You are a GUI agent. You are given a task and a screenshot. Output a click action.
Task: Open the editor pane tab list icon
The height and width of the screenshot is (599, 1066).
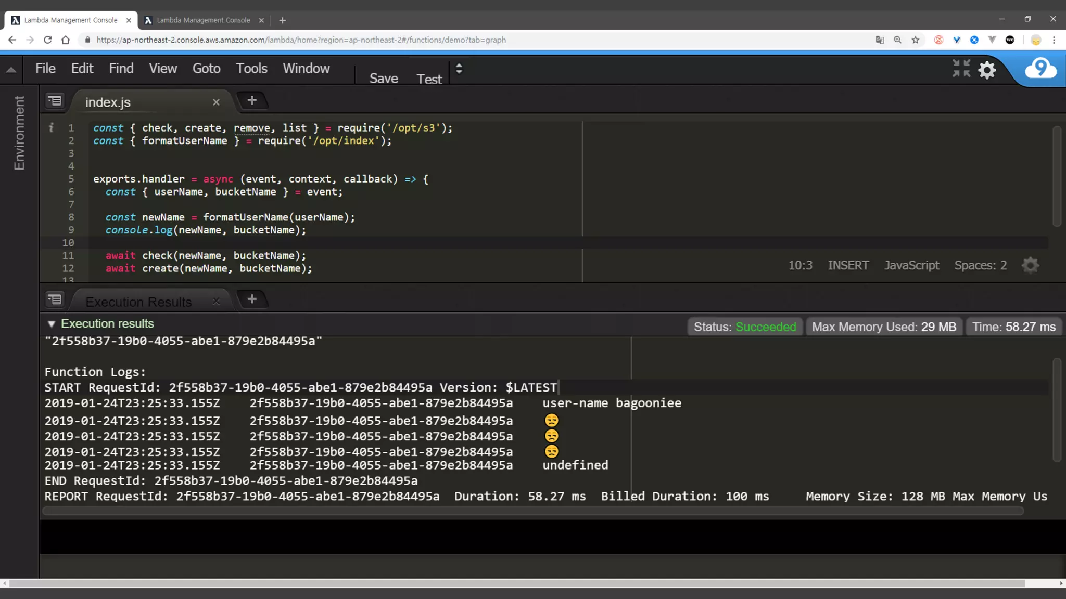tap(55, 101)
